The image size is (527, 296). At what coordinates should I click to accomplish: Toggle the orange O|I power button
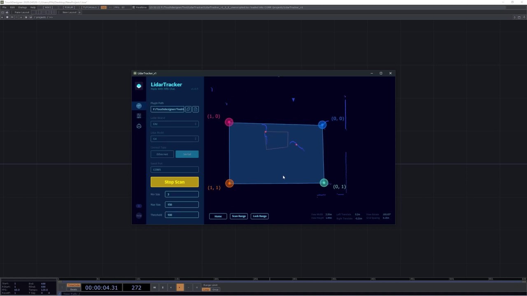pos(104,7)
